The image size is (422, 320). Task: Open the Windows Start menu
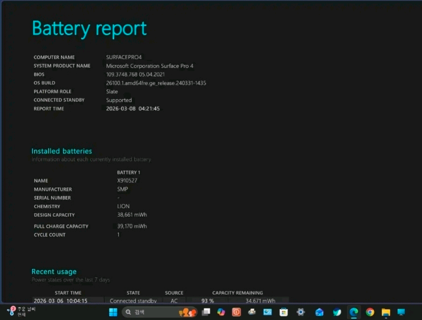(x=113, y=312)
